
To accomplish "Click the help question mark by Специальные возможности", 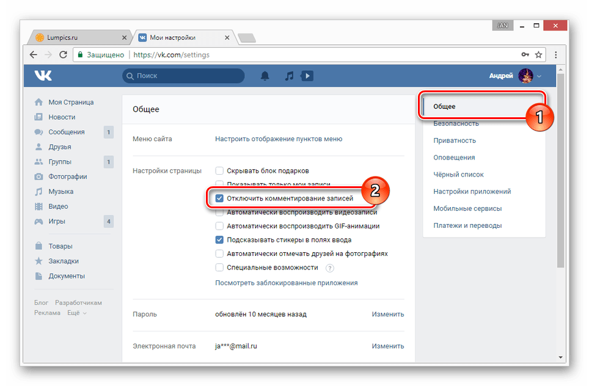I will pos(329,268).
